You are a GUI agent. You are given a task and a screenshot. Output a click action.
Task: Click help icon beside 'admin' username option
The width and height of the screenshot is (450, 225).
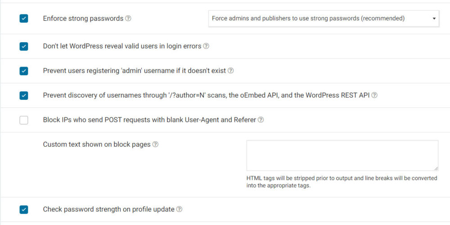(230, 71)
